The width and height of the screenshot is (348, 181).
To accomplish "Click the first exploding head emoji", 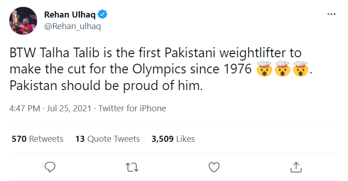I will (264, 69).
